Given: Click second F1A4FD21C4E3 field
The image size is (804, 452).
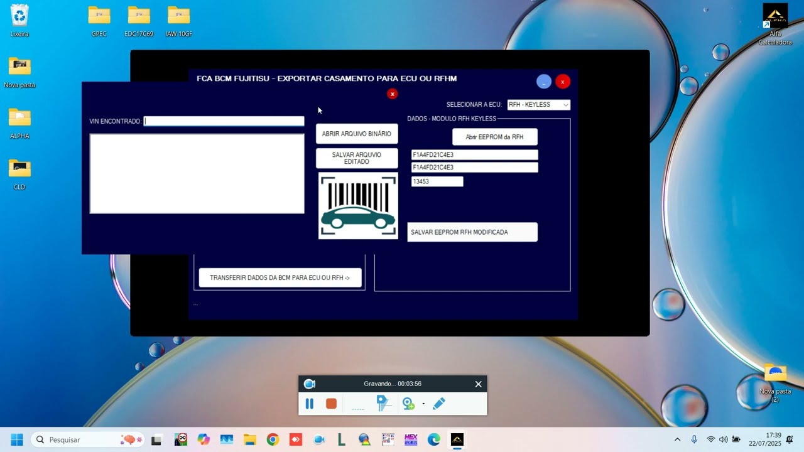Looking at the screenshot, I should (474, 167).
